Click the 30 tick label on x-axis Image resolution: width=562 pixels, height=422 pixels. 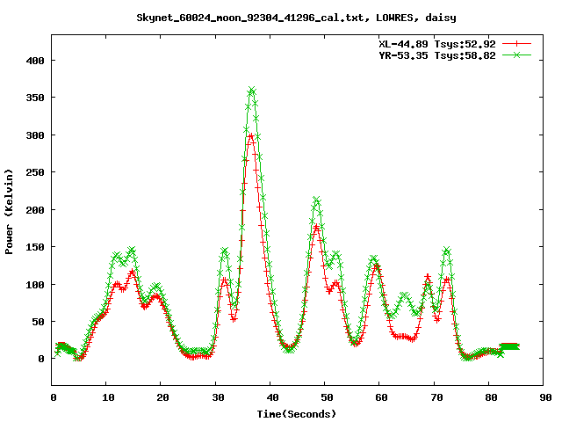pos(217,398)
